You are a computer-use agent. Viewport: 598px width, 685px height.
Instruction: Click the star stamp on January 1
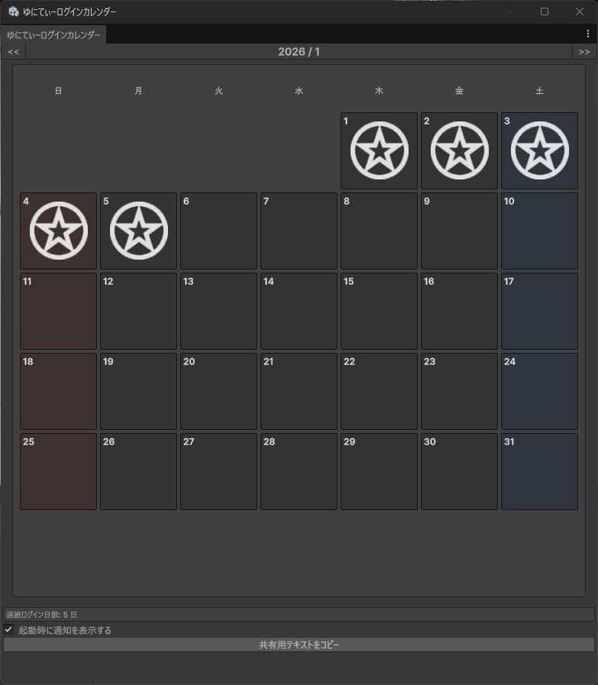pyautogui.click(x=379, y=150)
